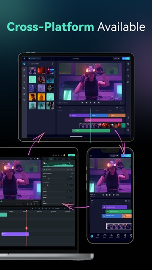The image size is (152, 270).
Task: Skip to end in the tablet preview
Action: [x=98, y=103]
